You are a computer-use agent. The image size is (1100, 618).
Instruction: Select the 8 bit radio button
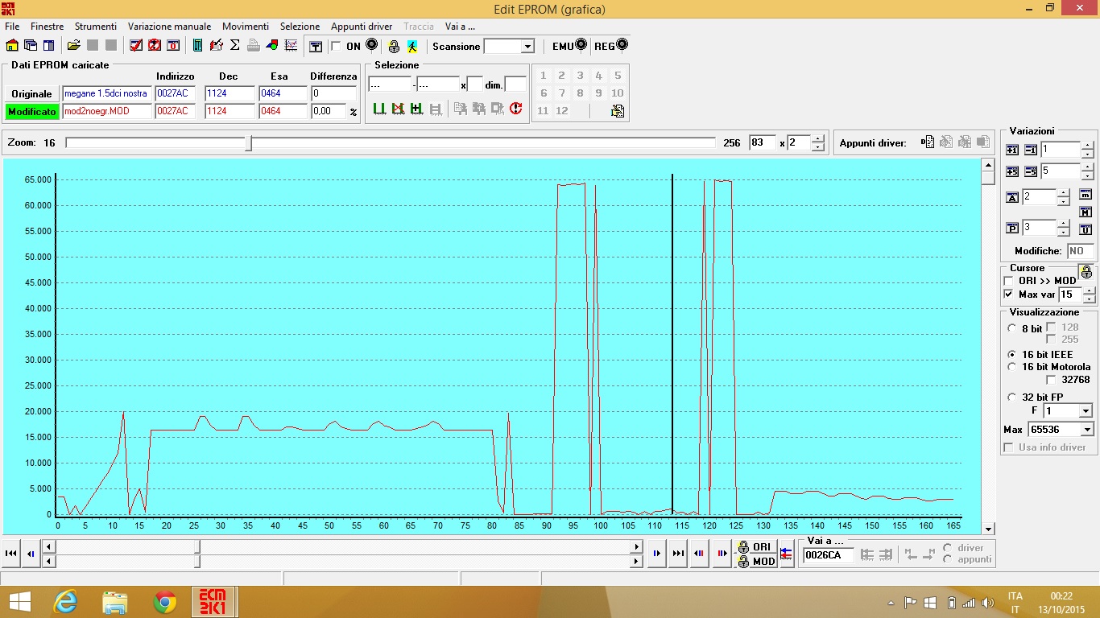pos(1012,328)
